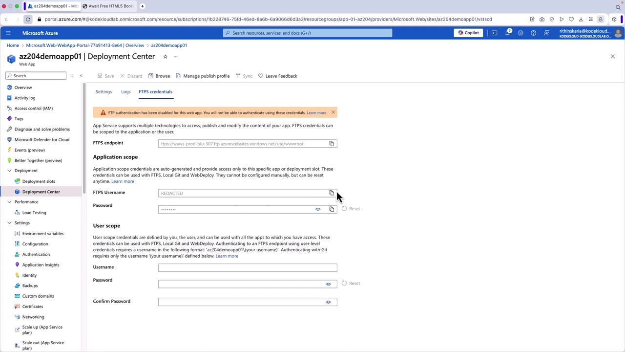This screenshot has width=625, height=352.
Task: Click Manage publish profile
Action: (203, 76)
